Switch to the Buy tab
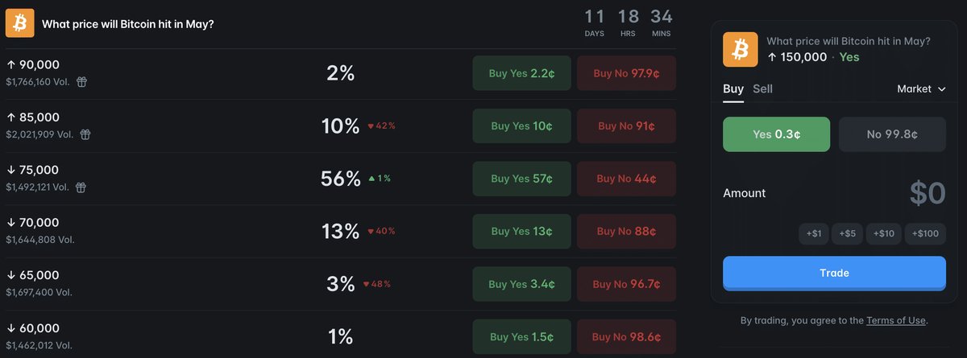967x358 pixels. click(x=733, y=88)
